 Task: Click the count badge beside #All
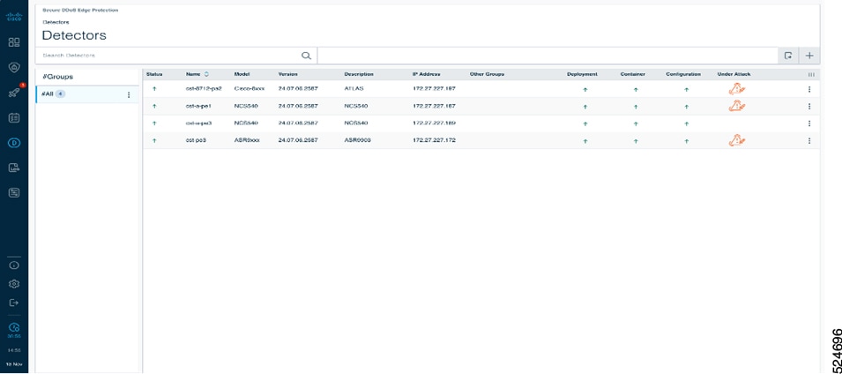(x=60, y=94)
